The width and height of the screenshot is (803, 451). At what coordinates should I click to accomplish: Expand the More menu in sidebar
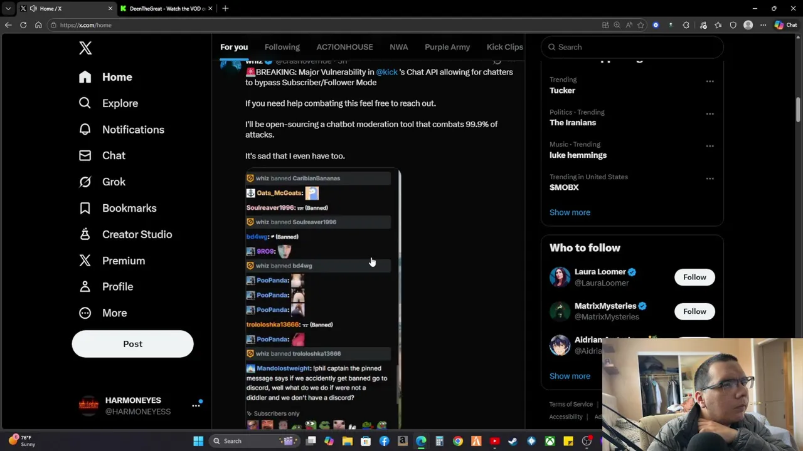(102, 313)
